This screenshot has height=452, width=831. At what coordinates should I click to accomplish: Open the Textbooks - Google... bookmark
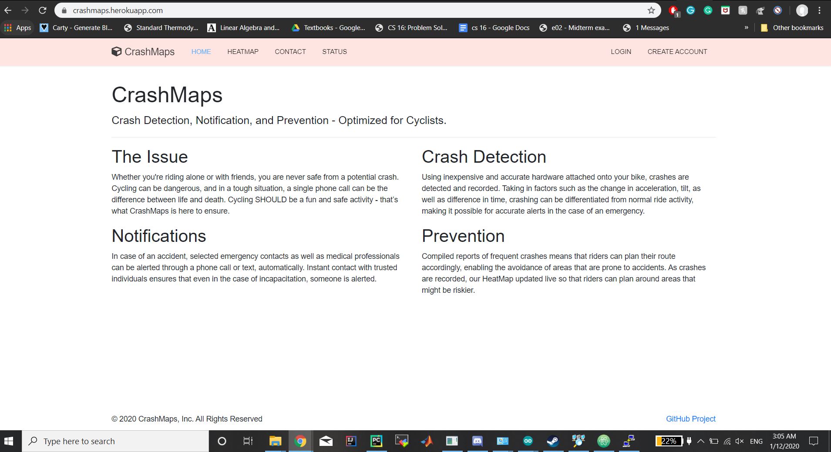[x=328, y=28]
